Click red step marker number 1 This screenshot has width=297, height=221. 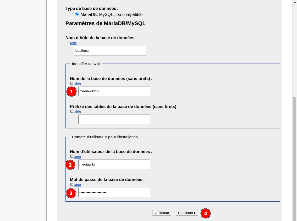(x=71, y=92)
